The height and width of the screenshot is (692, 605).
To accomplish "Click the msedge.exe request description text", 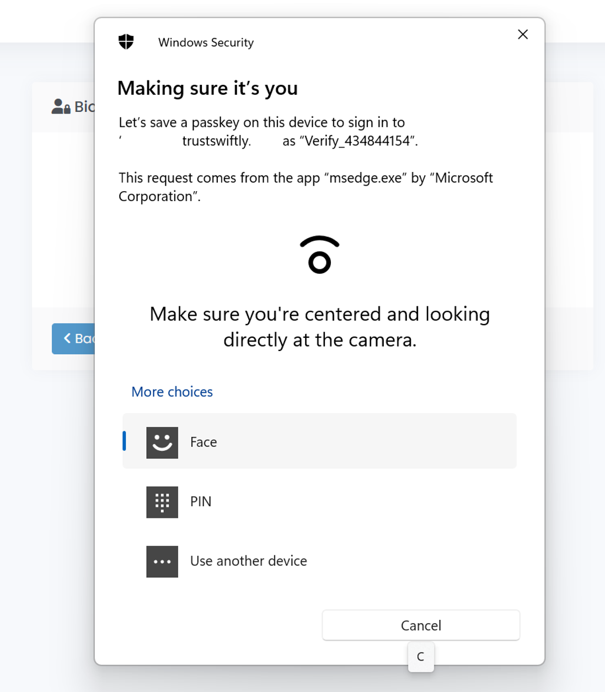I will click(x=305, y=187).
